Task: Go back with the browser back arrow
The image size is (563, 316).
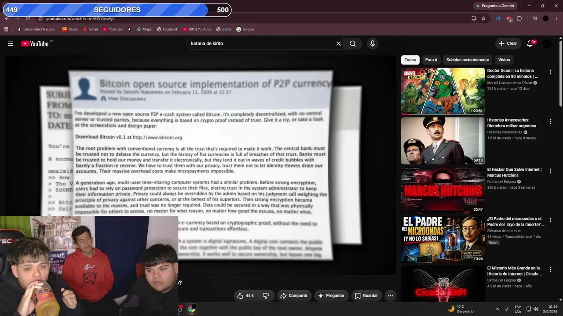Action: tap(7, 18)
